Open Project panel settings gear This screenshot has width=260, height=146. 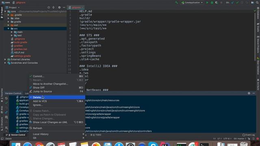point(59,7)
